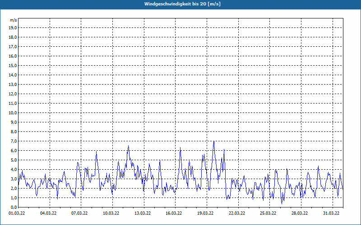Click the chart title 'Windgeschwindigkeit bis 20 [m/s]'

[182, 4]
